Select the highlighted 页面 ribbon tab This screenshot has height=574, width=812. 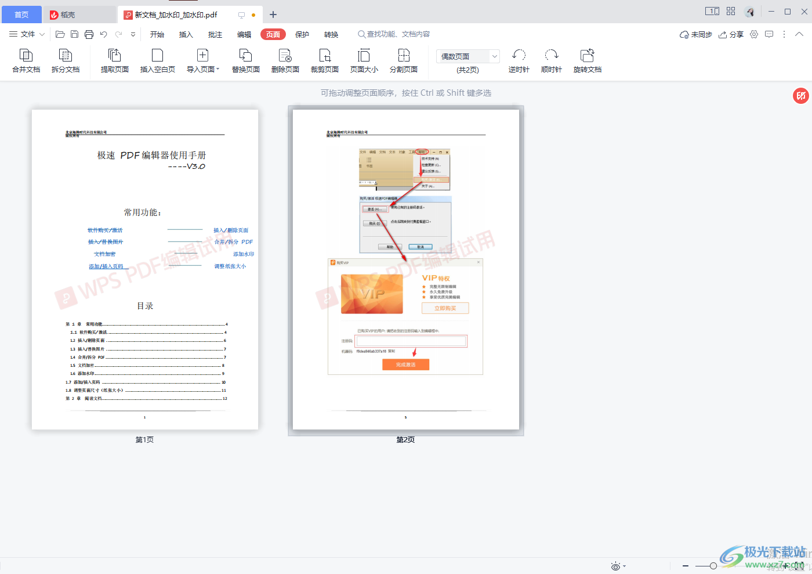point(273,34)
